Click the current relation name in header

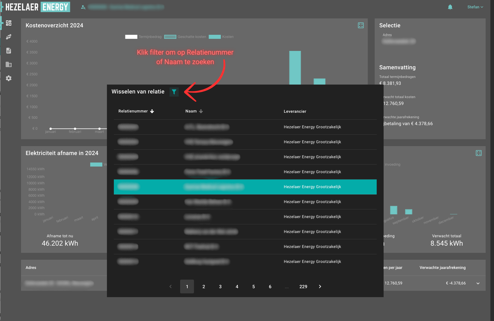pos(126,7)
